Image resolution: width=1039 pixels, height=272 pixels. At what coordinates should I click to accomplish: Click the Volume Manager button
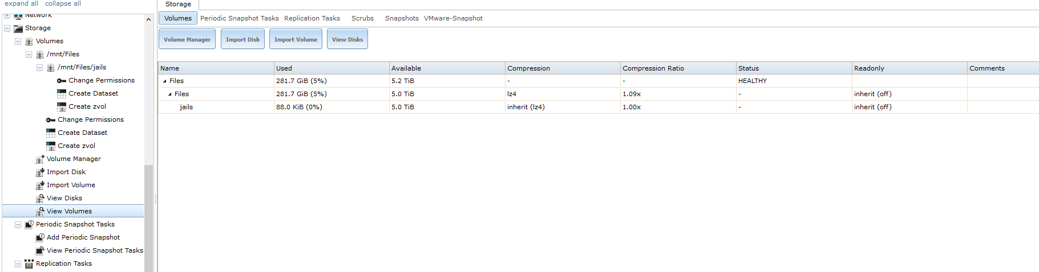187,39
